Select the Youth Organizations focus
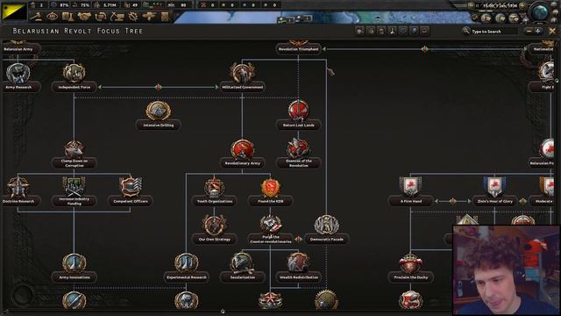Screen dimensions: 561x316 point(214,191)
